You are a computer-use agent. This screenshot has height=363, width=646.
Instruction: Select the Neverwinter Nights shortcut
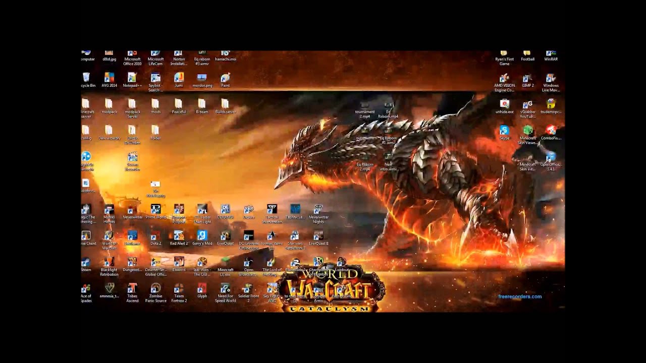(318, 214)
